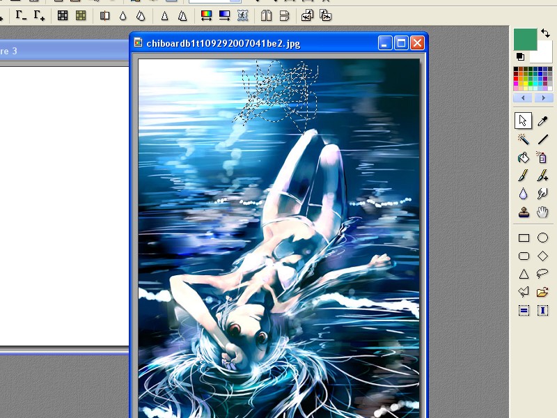The width and height of the screenshot is (557, 418).
Task: Show next palette colors with right arrow
Action: 544,98
